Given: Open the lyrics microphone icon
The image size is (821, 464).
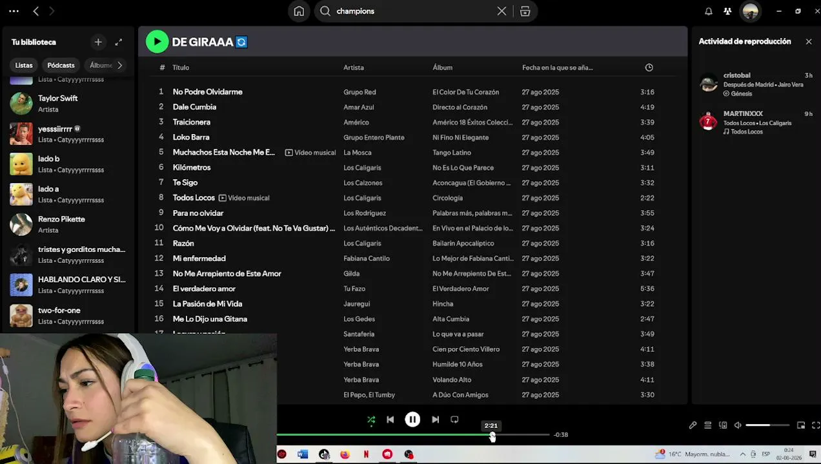Looking at the screenshot, I should coord(693,425).
